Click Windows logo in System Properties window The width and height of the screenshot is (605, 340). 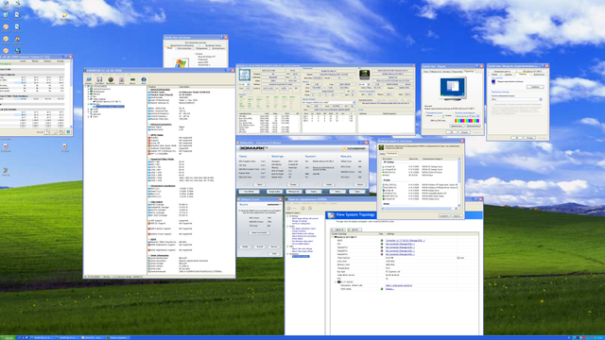181,63
